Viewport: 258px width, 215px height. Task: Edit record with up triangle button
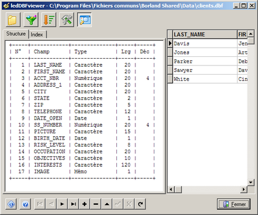point(107,204)
